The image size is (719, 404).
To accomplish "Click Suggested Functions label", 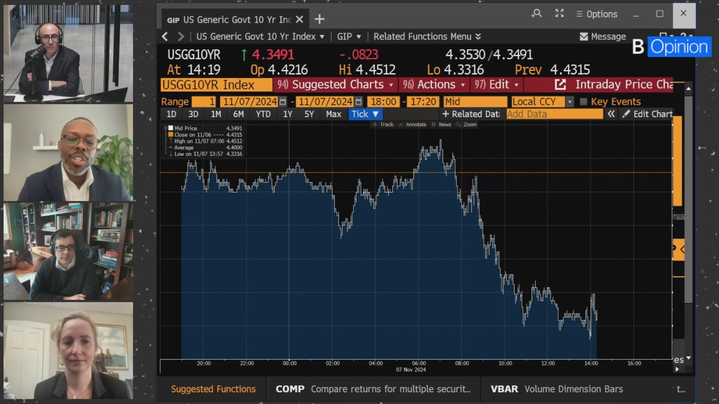I will tap(213, 389).
